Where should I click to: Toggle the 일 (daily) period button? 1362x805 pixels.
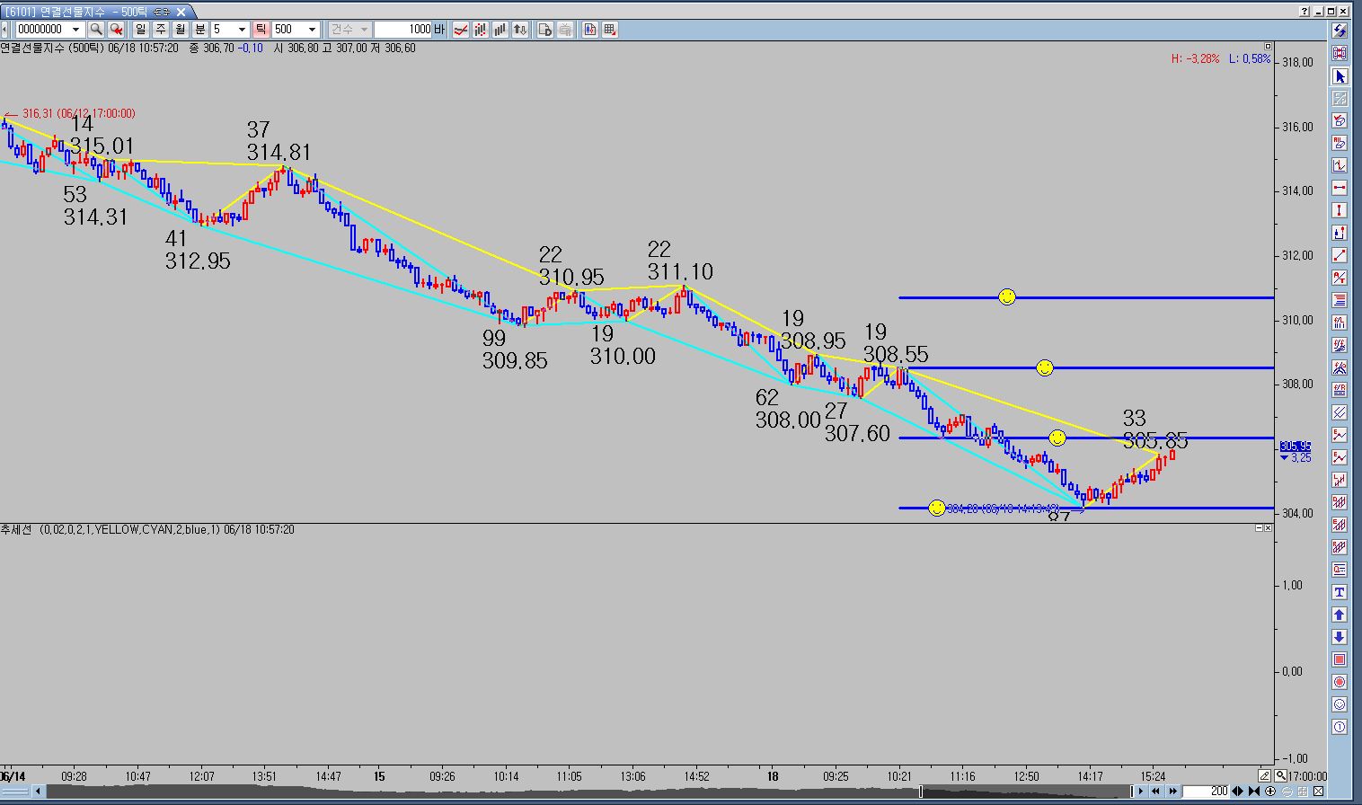[x=141, y=30]
